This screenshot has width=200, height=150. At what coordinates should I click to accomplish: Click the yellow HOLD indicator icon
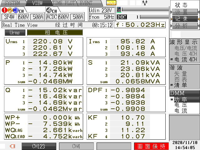click(111, 3)
